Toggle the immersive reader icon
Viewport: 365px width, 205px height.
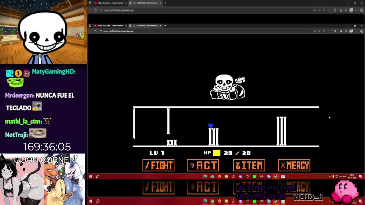point(319,31)
